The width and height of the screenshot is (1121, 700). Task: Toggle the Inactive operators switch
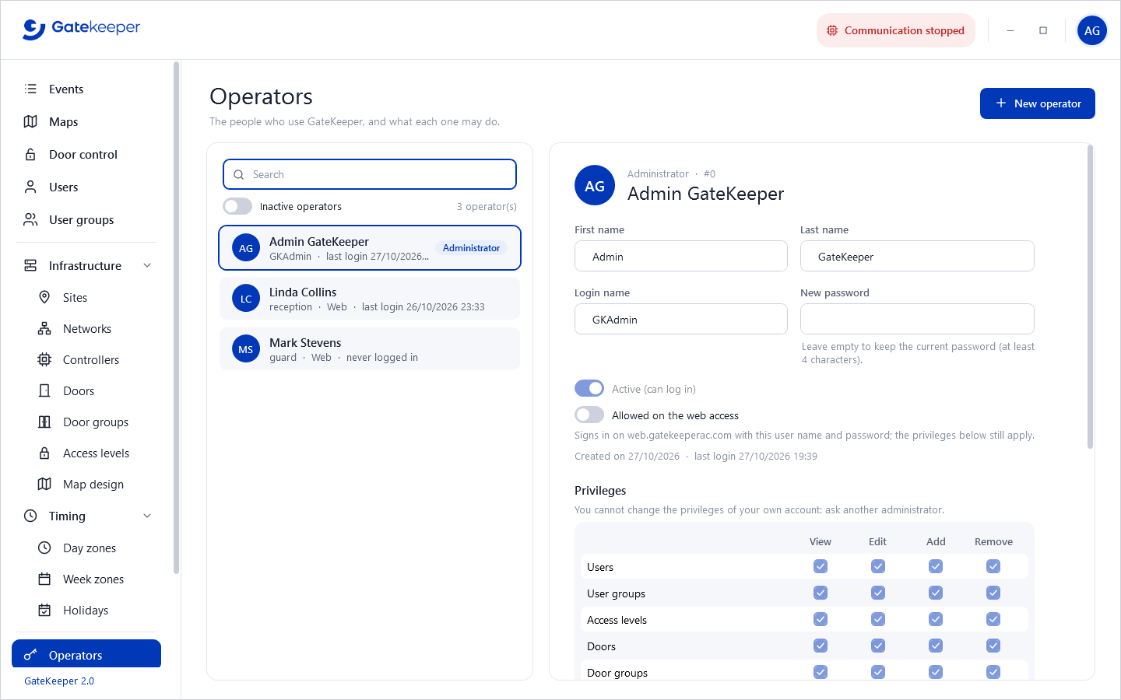click(x=237, y=206)
